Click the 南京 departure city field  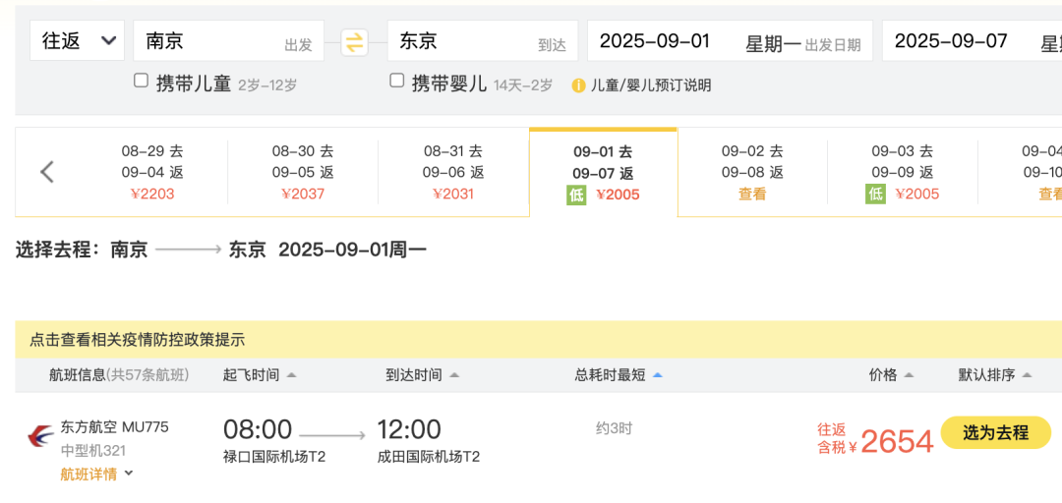228,40
